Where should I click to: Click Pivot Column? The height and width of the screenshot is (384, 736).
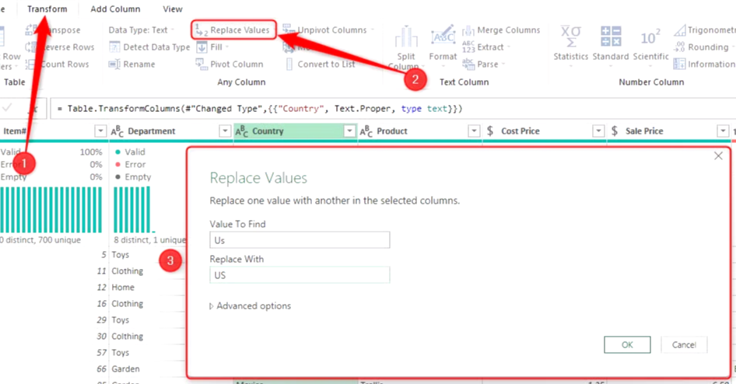coord(230,65)
